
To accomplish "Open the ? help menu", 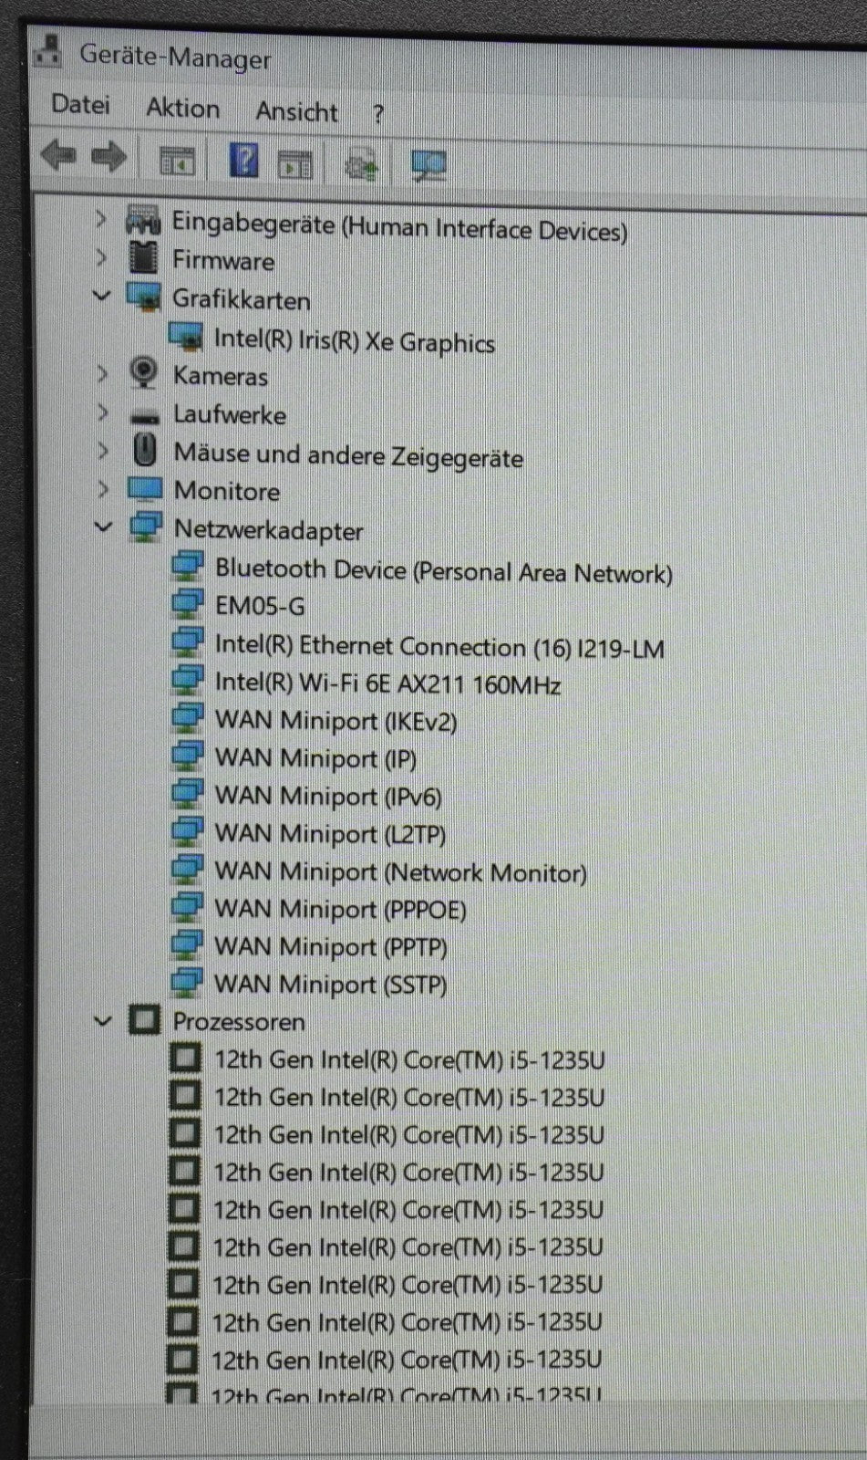I will 378,114.
